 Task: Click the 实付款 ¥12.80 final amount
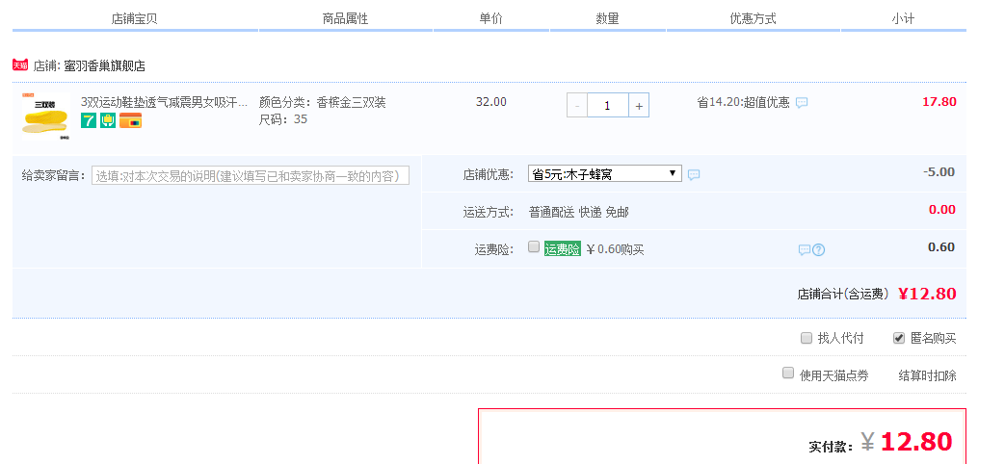[x=907, y=442]
